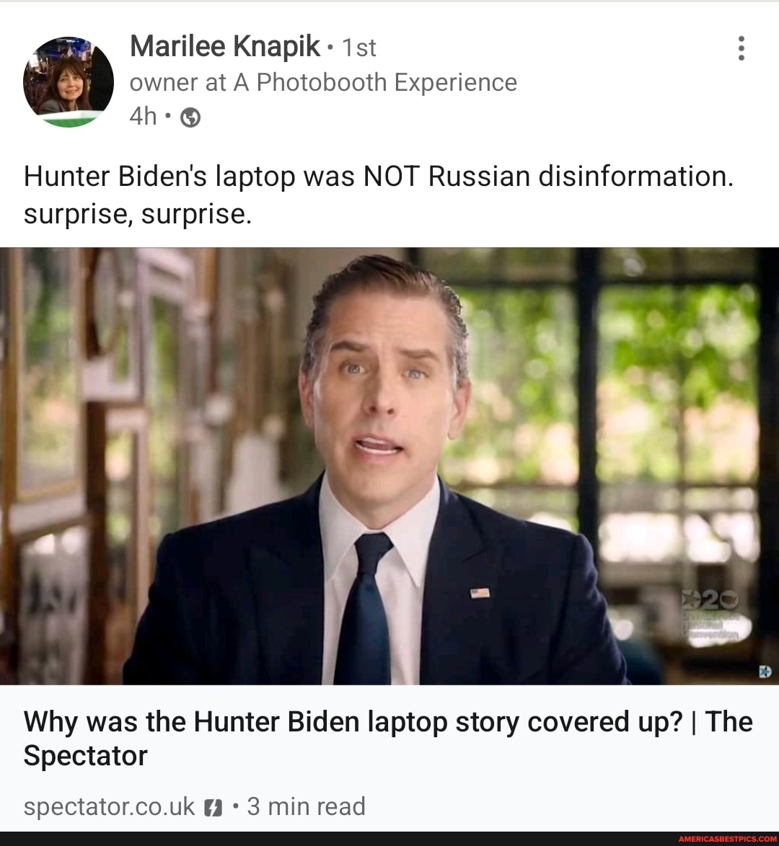Click the "surprise, surprise." text line
Screen dimensions: 779x846
pos(138,215)
